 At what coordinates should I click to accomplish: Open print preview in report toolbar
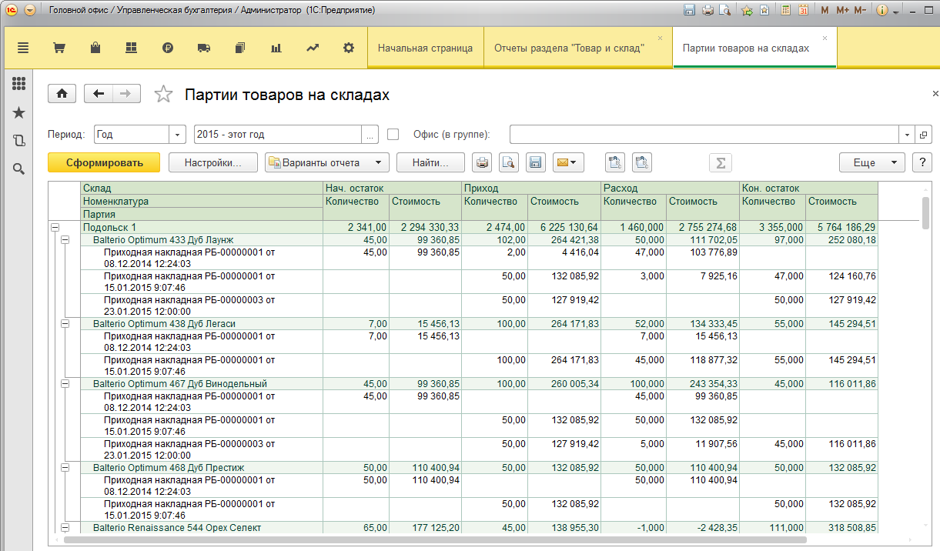point(508,162)
